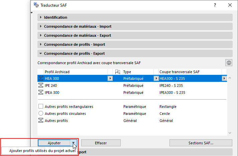Screen dimensions: 238x156
Task: Click the IPE240 - S 235 cross-section cell
Action: pyautogui.click(x=171, y=86)
